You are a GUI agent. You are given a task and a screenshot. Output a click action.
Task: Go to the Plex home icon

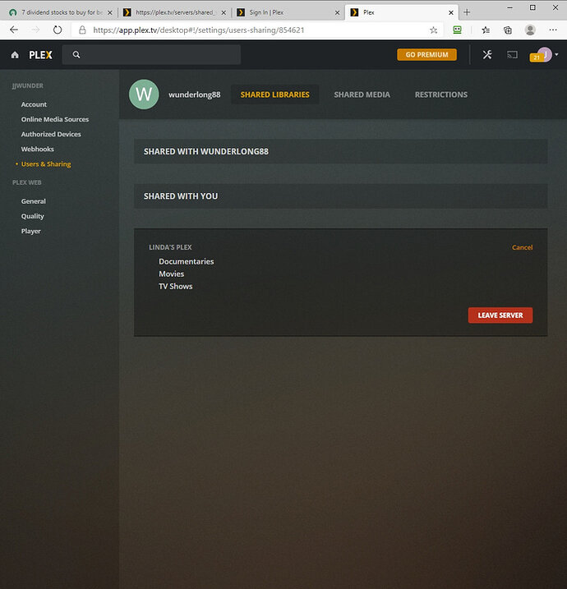(15, 55)
